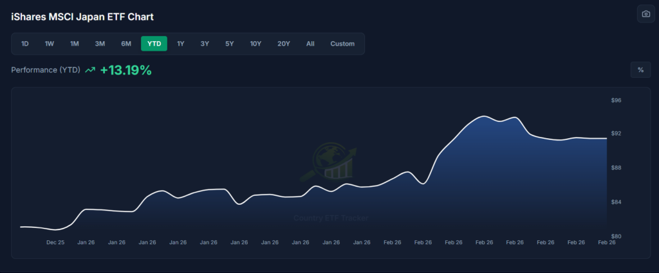Choose the 5Y range

[x=230, y=44]
